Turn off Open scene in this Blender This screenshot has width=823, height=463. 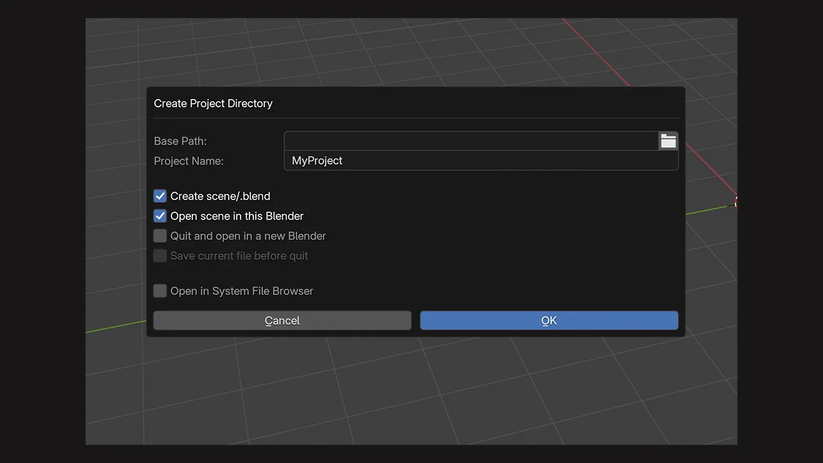pyautogui.click(x=159, y=216)
